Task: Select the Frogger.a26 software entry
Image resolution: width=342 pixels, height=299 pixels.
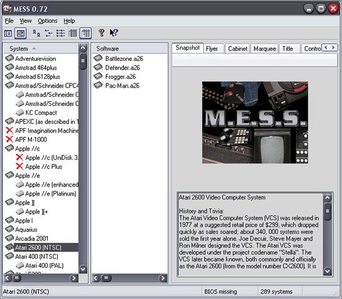Action: 121,76
